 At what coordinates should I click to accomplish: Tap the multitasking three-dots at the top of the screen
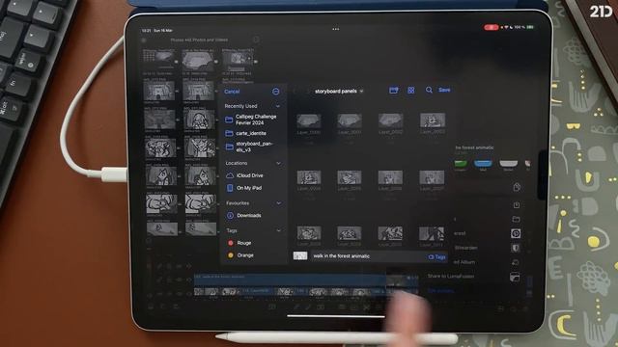point(336,29)
